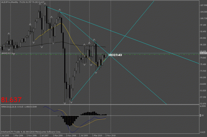Click the 1 Nov 2010 date label
207x137 pixels.
click(111, 135)
